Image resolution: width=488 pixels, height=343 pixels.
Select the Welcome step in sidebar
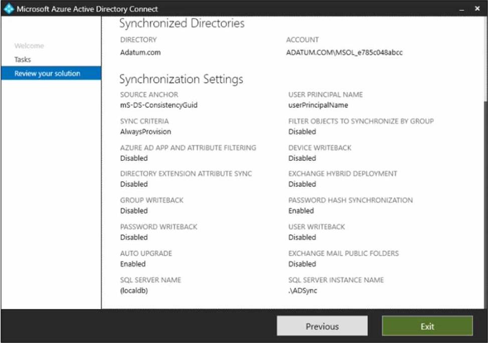29,46
